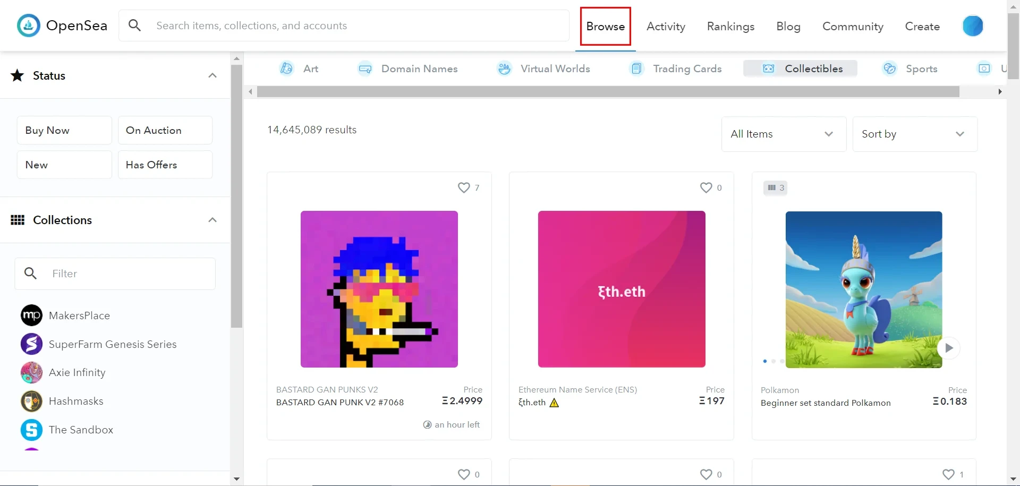Click The Sandbox collection icon
Screen dimensions: 1020x486
click(x=31, y=430)
